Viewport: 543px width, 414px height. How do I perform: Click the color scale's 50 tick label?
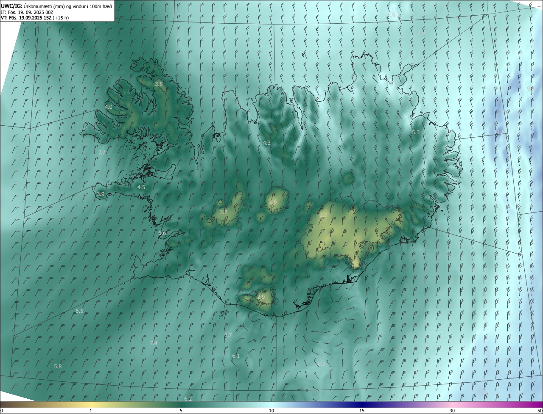(x=540, y=411)
